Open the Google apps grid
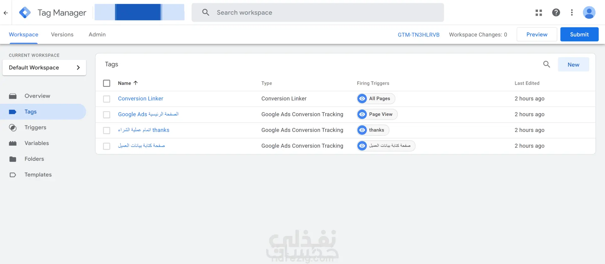Viewport: 605px width, 264px height. click(x=539, y=13)
